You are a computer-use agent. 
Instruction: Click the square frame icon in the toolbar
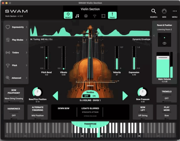(x=103, y=16)
